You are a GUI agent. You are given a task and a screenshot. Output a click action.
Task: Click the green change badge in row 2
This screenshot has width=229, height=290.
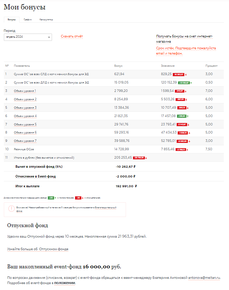click(x=184, y=83)
